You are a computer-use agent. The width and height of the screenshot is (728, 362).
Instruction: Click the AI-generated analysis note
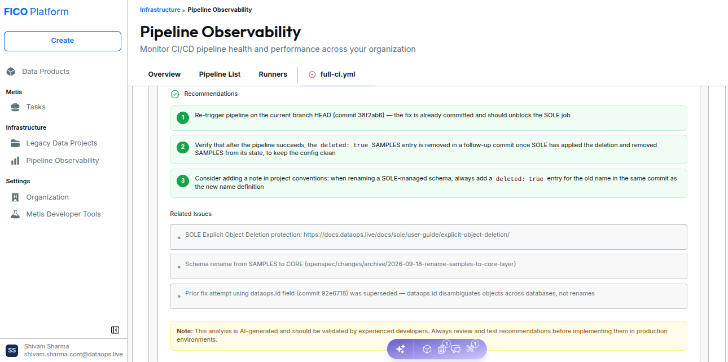pyautogui.click(x=428, y=335)
